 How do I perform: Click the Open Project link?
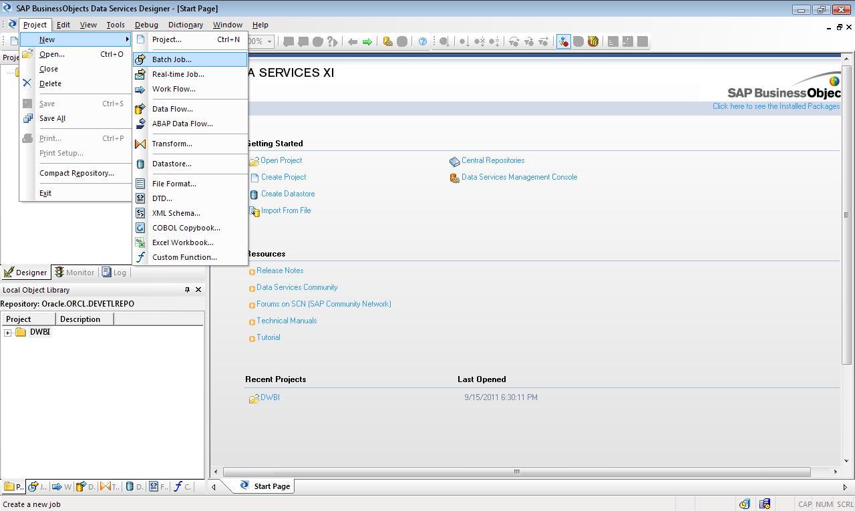click(x=281, y=160)
